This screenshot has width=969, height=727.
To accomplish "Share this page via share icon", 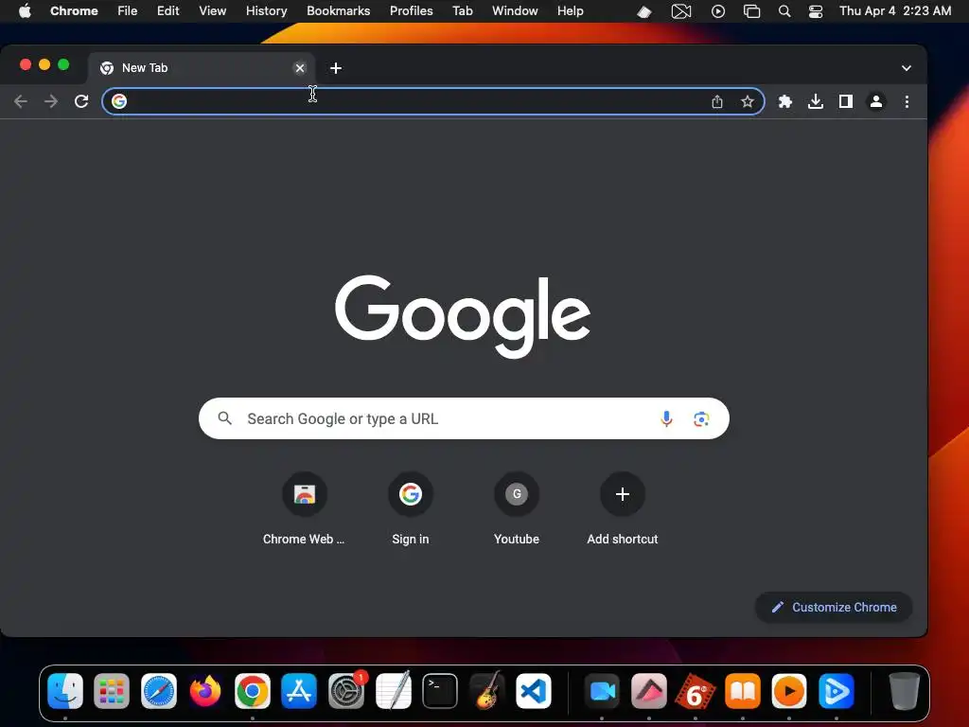I will (717, 101).
